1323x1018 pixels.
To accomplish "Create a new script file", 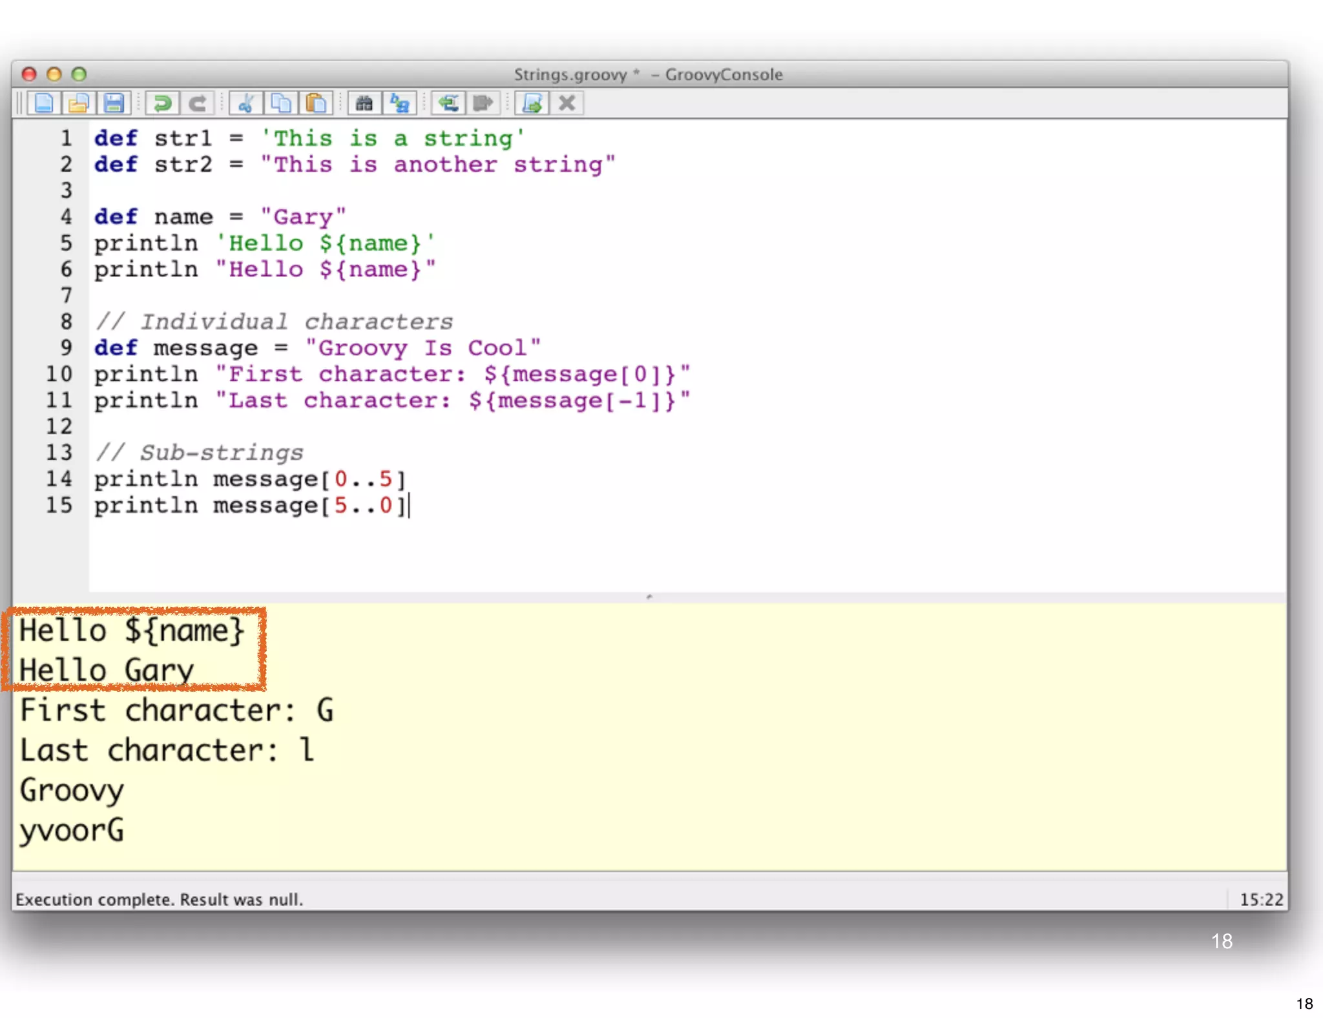I will pos(44,103).
